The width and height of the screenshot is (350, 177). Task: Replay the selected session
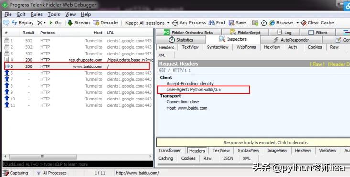[x=22, y=23]
